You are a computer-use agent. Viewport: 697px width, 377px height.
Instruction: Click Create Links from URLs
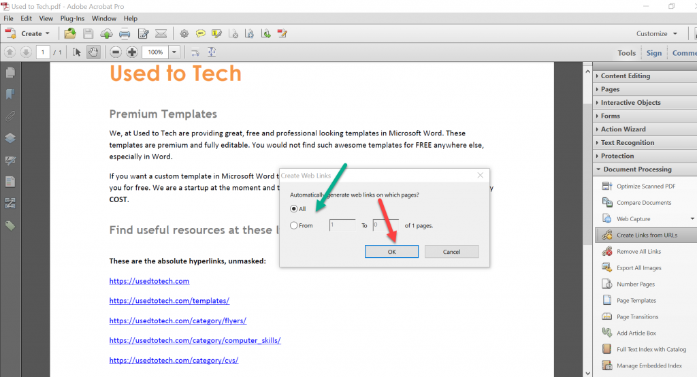646,235
